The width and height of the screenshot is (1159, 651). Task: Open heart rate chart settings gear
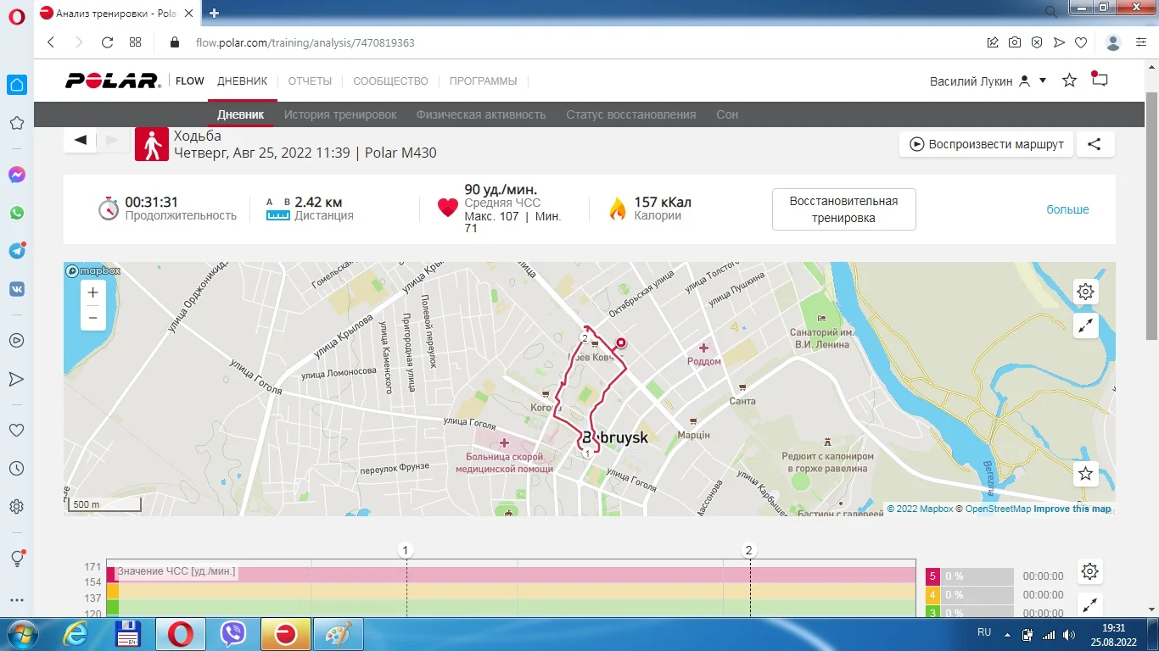pyautogui.click(x=1090, y=571)
